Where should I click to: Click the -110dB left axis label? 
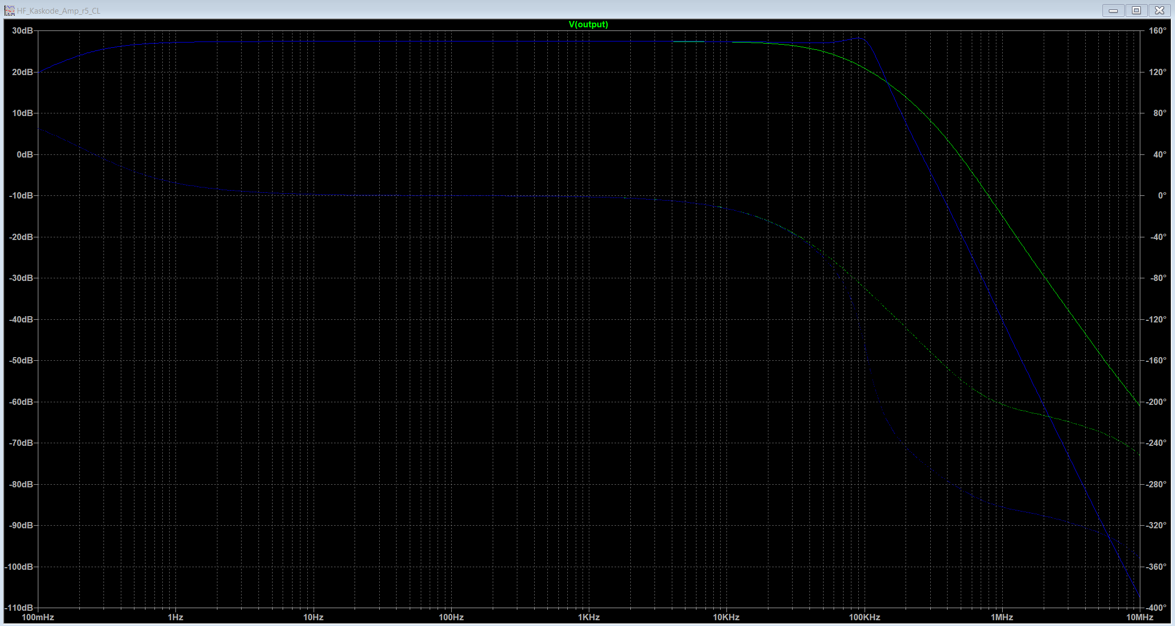(19, 608)
